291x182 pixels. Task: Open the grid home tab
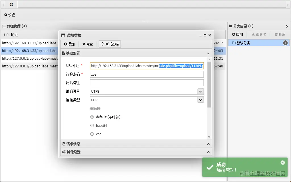pyautogui.click(x=11, y=4)
